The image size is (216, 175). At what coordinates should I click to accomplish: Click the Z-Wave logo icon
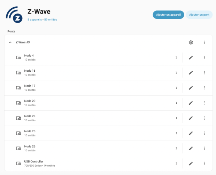pos(14,15)
